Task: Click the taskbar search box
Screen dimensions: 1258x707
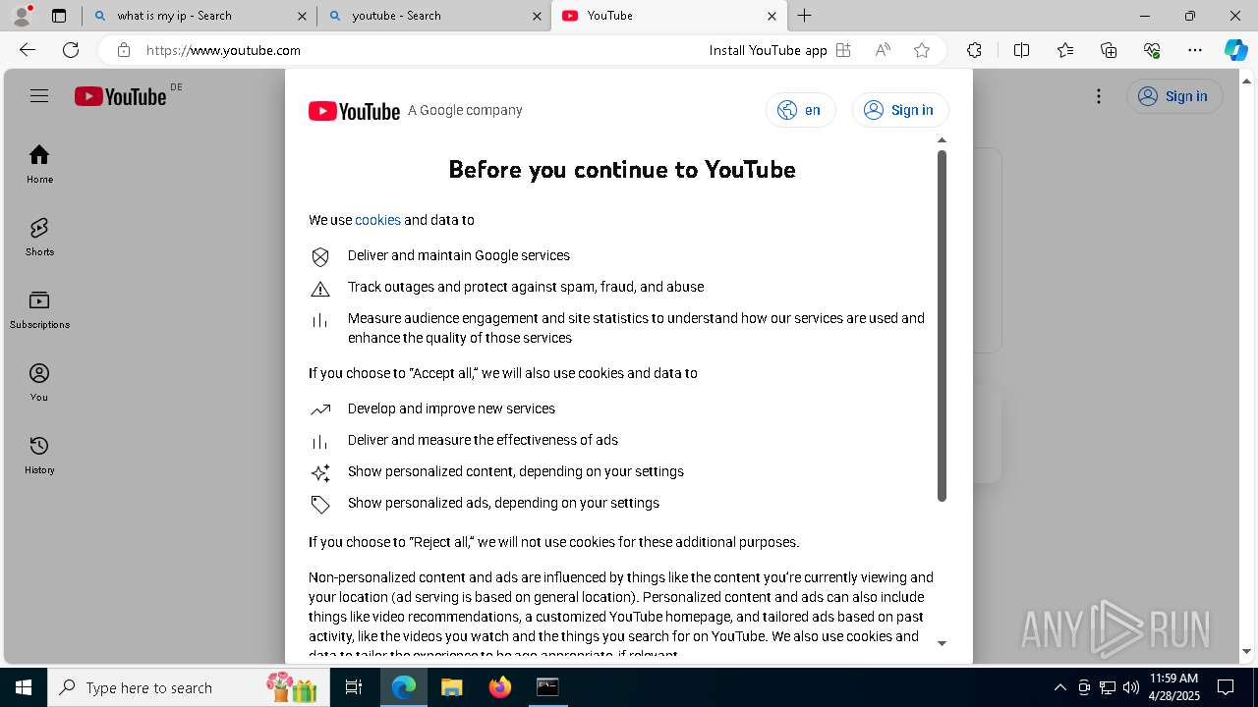Action: pyautogui.click(x=187, y=687)
